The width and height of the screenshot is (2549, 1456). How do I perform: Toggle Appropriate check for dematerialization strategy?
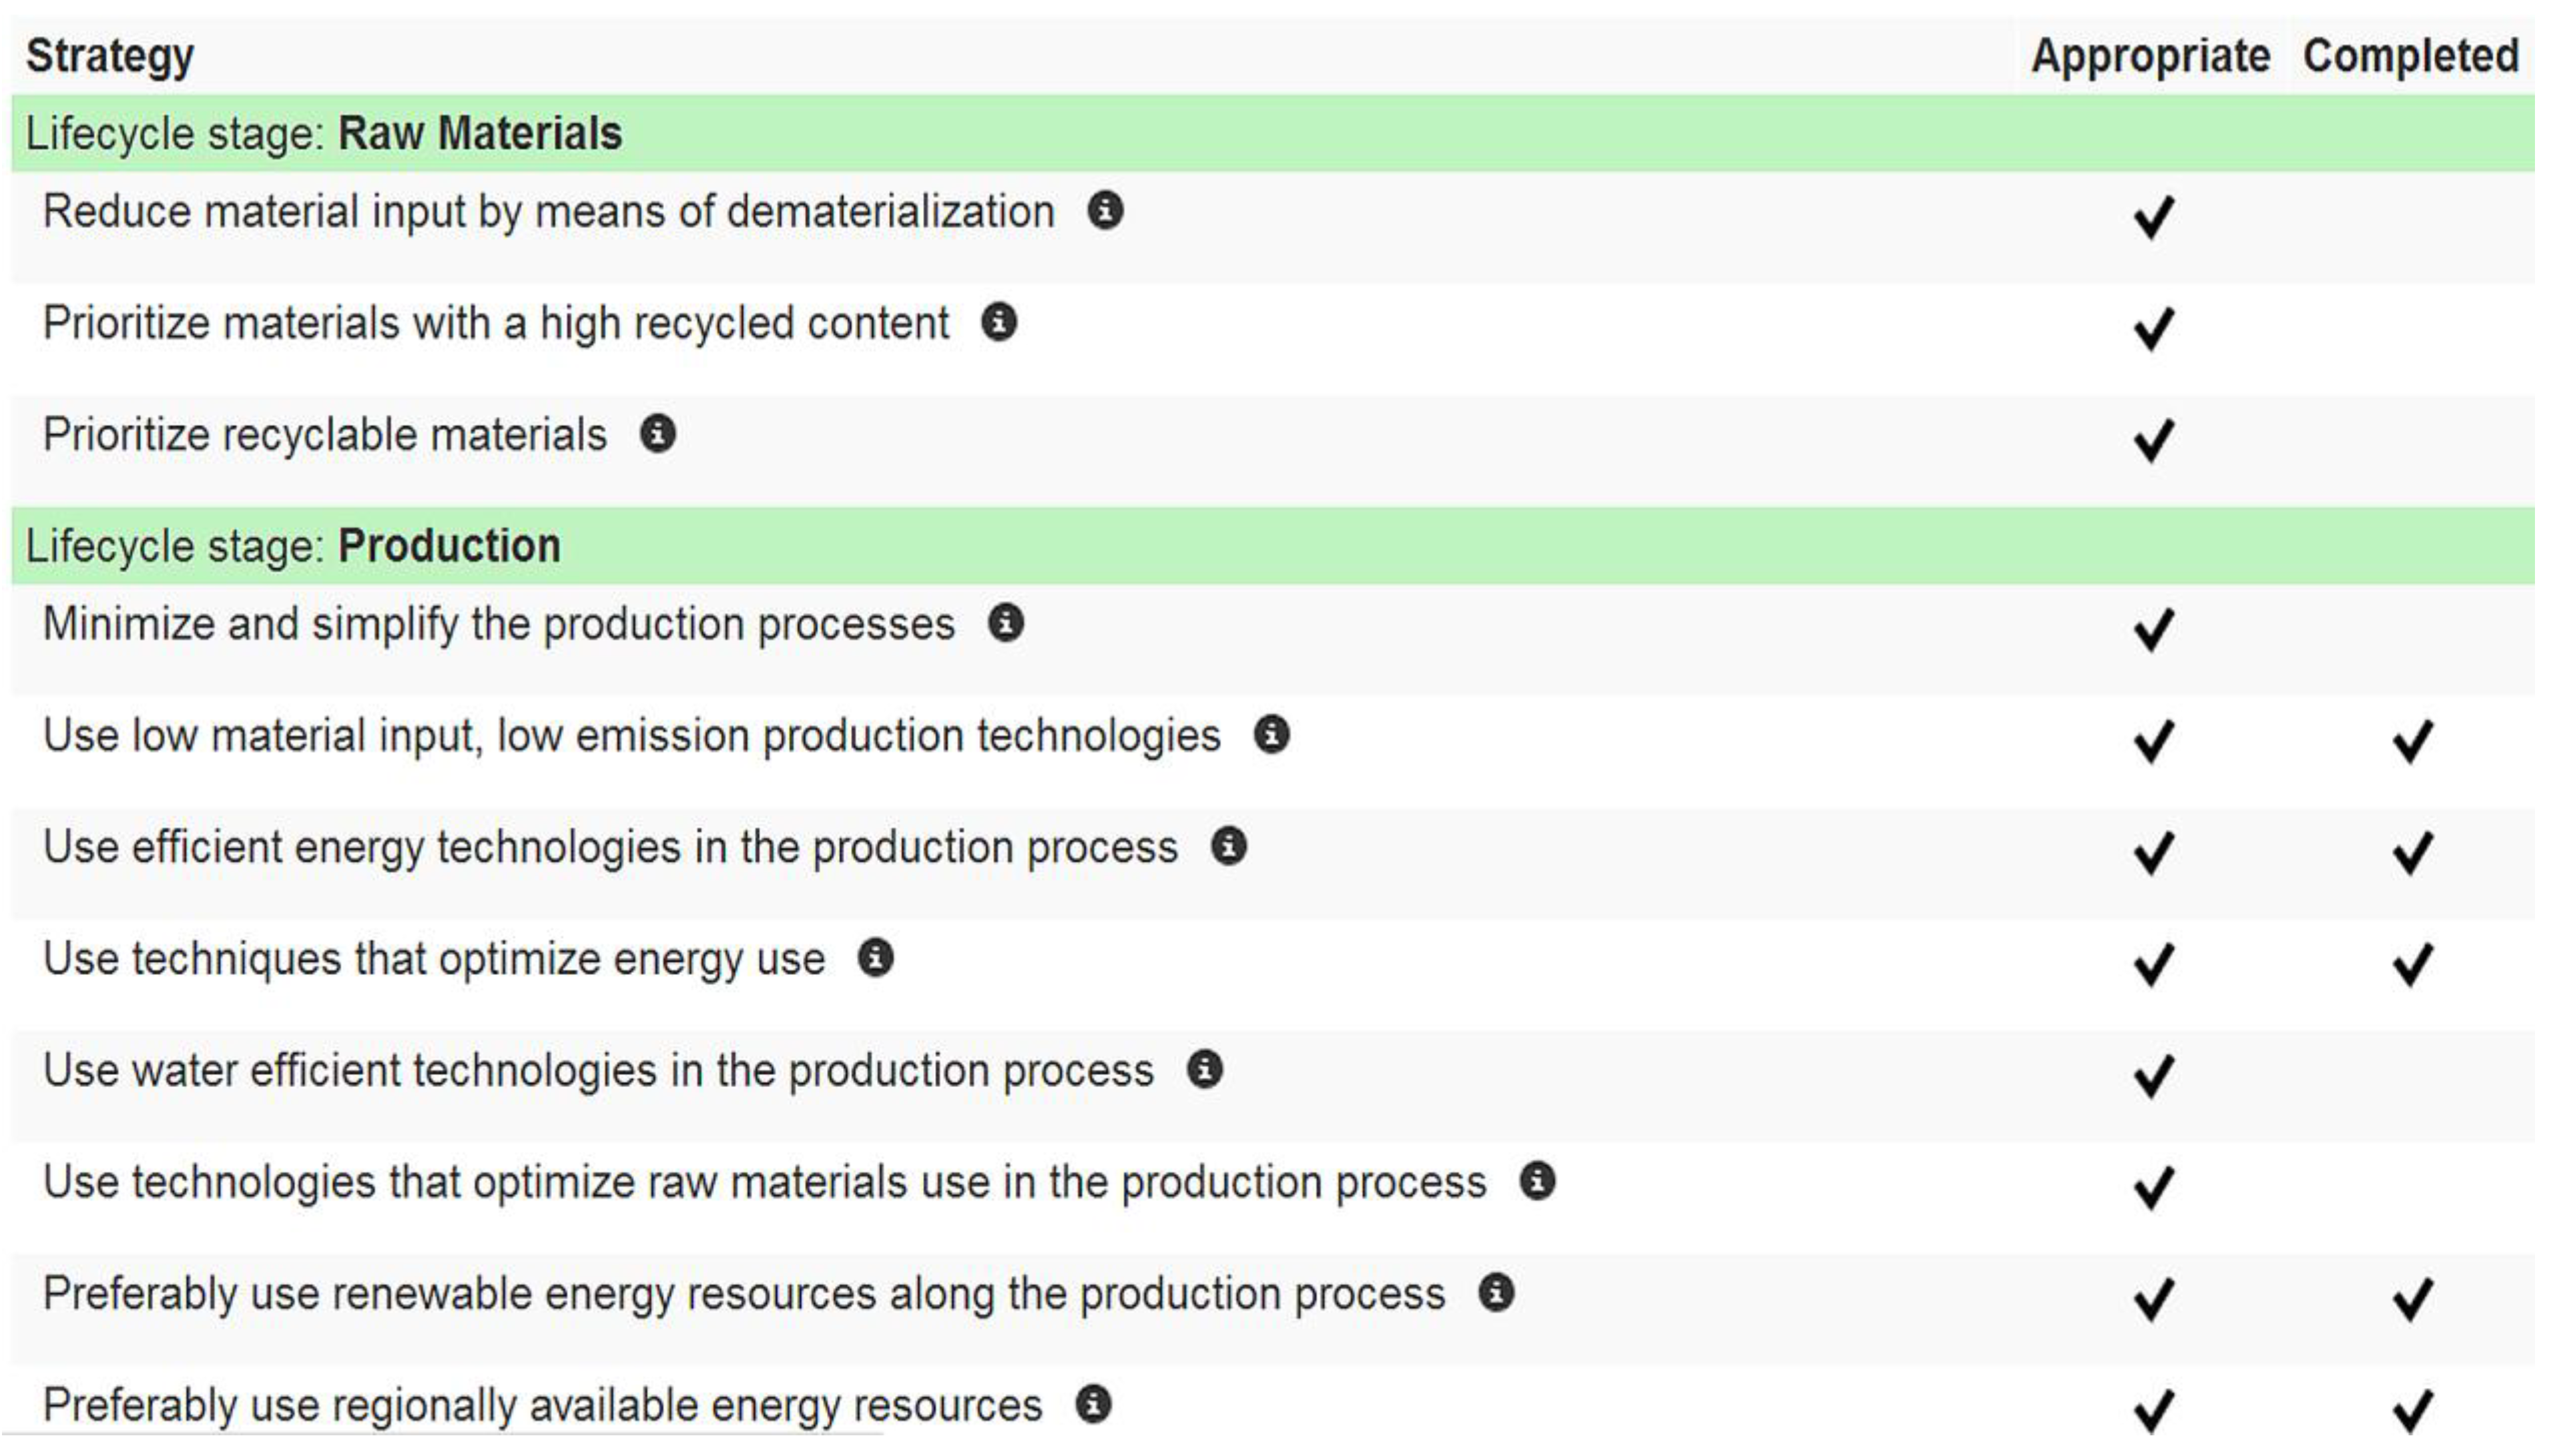tap(2153, 216)
